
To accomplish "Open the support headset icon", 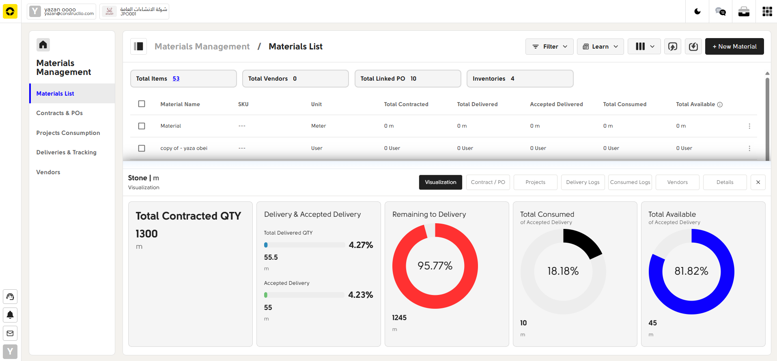I will (10, 297).
